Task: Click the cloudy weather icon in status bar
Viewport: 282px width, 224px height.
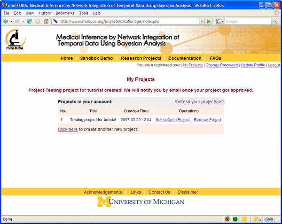Action: point(268,219)
